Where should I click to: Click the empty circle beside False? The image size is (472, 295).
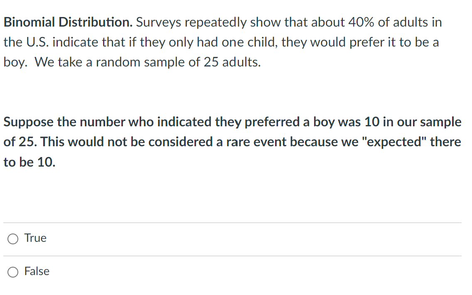tap(12, 272)
